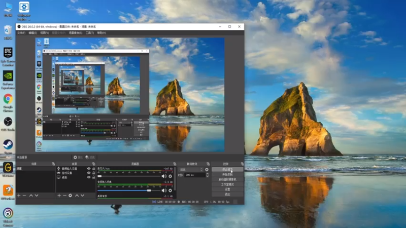Image resolution: width=406 pixels, height=228 pixels.
Task: Click the Exit (退出) button
Action: 227,194
